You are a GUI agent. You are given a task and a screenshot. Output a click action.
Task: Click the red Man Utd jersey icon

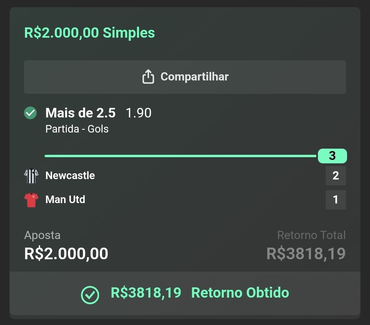pyautogui.click(x=31, y=200)
